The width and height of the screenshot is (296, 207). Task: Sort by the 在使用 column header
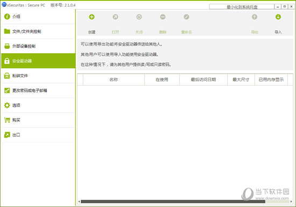click(x=162, y=80)
